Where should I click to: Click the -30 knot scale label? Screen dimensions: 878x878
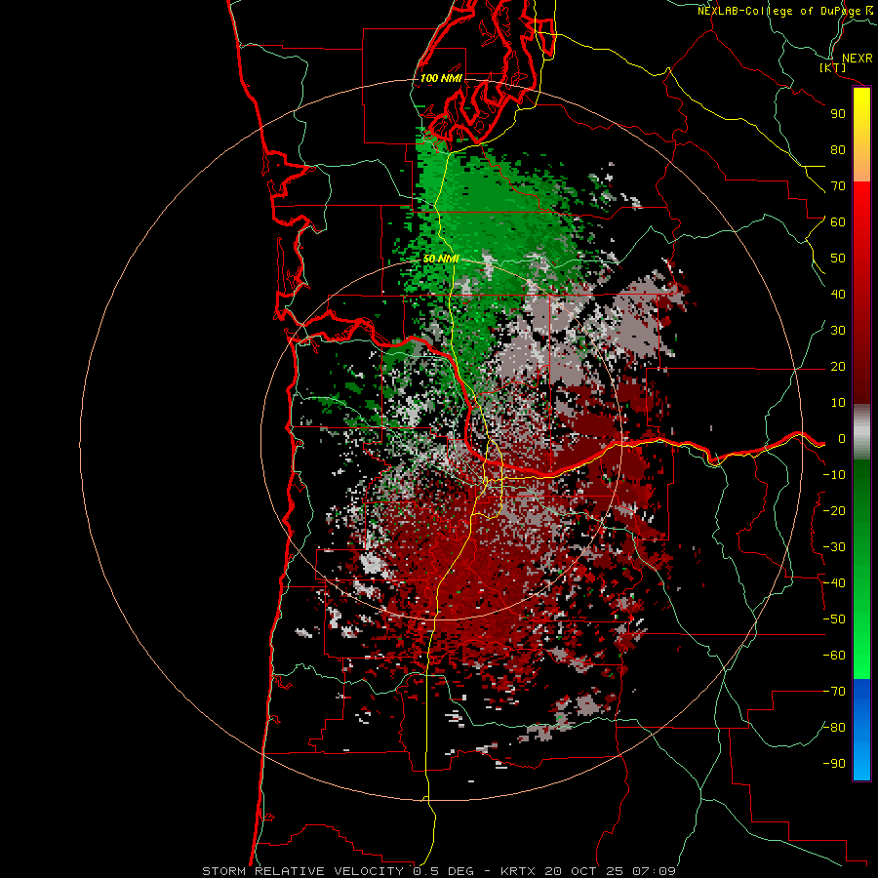(x=834, y=547)
